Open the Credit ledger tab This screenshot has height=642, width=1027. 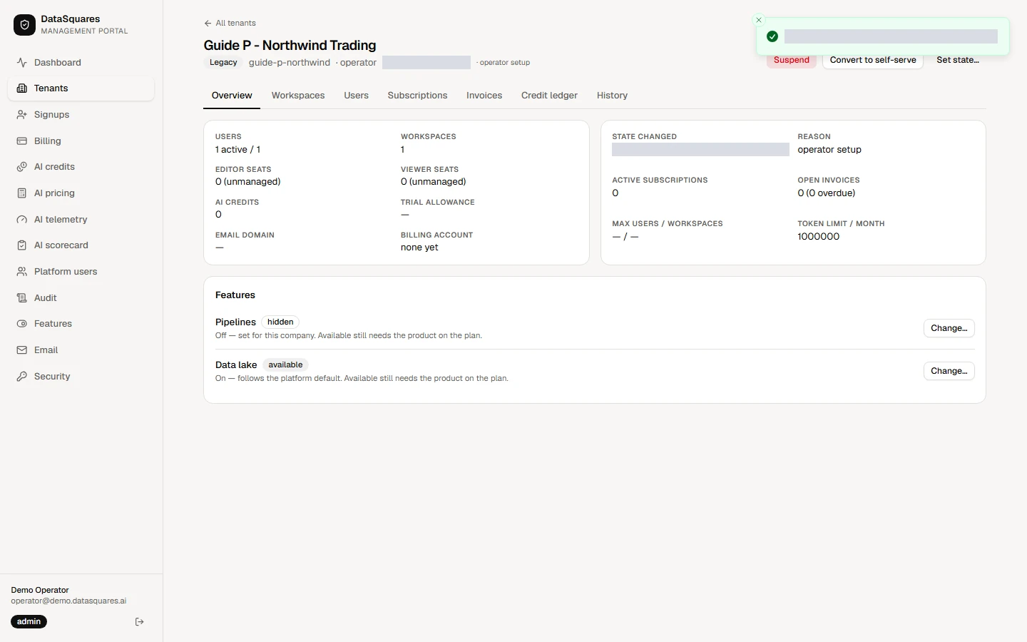click(549, 96)
